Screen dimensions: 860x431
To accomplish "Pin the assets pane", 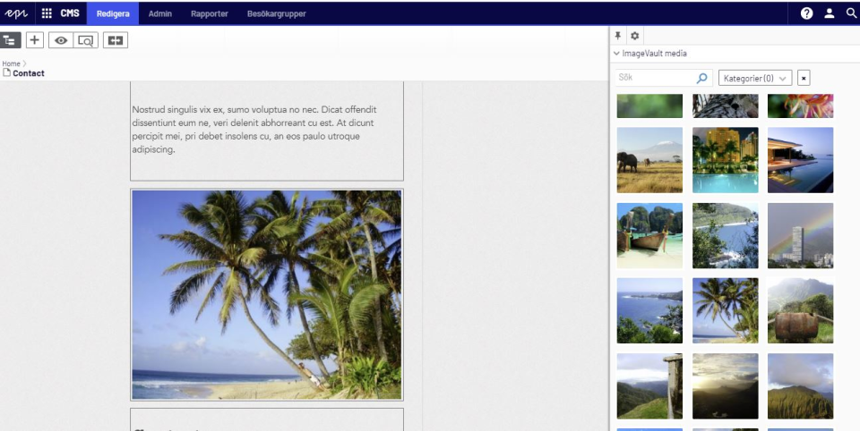I will [617, 36].
